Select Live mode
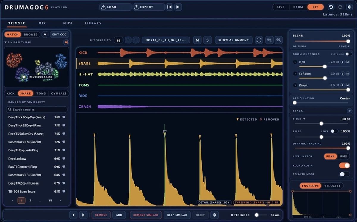 [281, 7]
